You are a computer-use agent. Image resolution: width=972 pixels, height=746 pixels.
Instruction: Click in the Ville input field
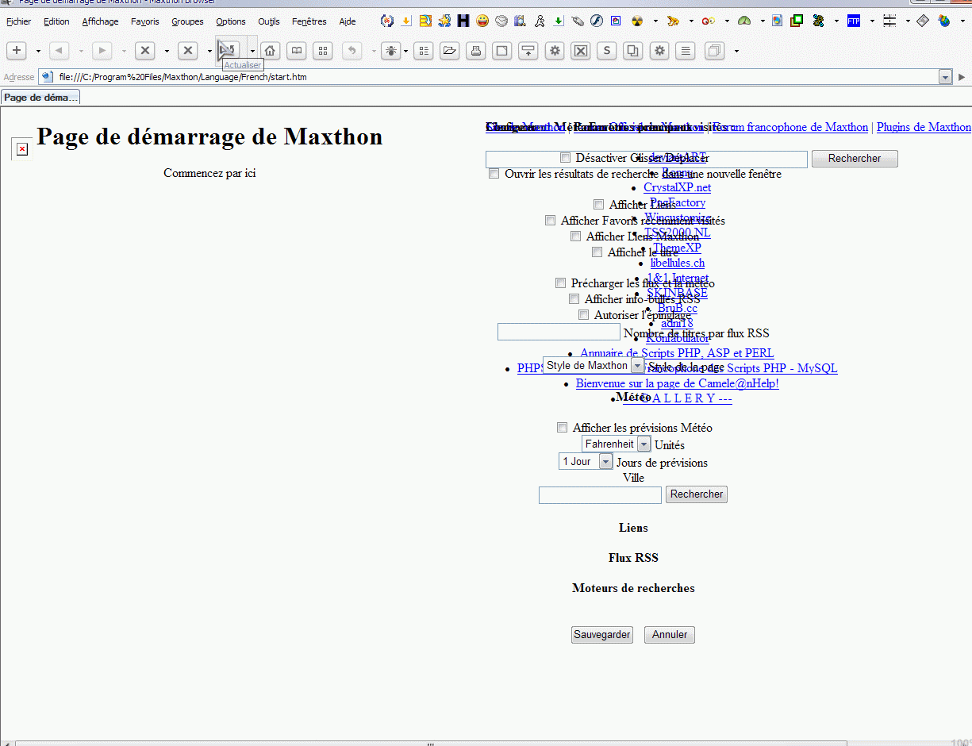coord(600,495)
